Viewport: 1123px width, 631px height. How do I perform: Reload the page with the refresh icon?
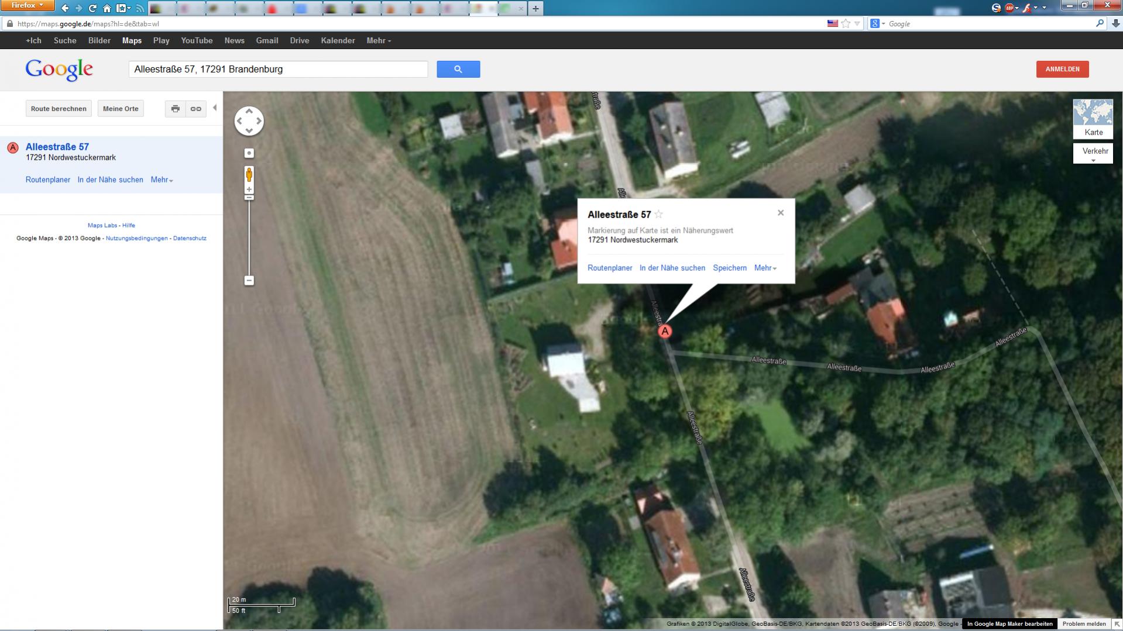click(x=92, y=8)
